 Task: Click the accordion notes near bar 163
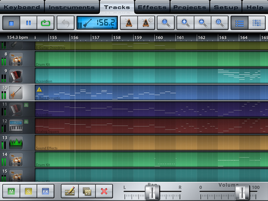tap(239, 75)
